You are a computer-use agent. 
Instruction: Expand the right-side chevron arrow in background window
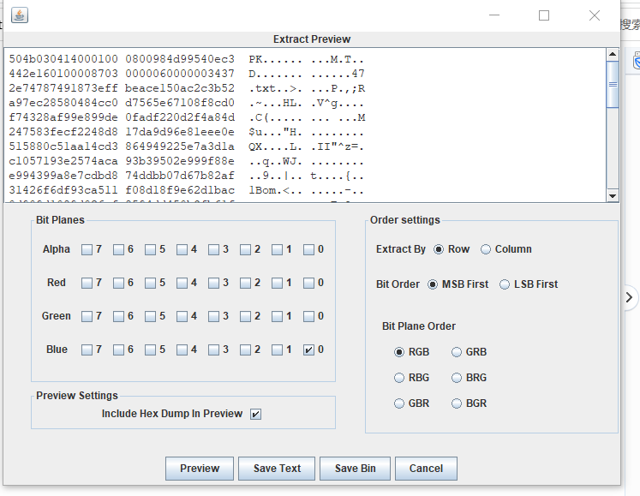[629, 297]
